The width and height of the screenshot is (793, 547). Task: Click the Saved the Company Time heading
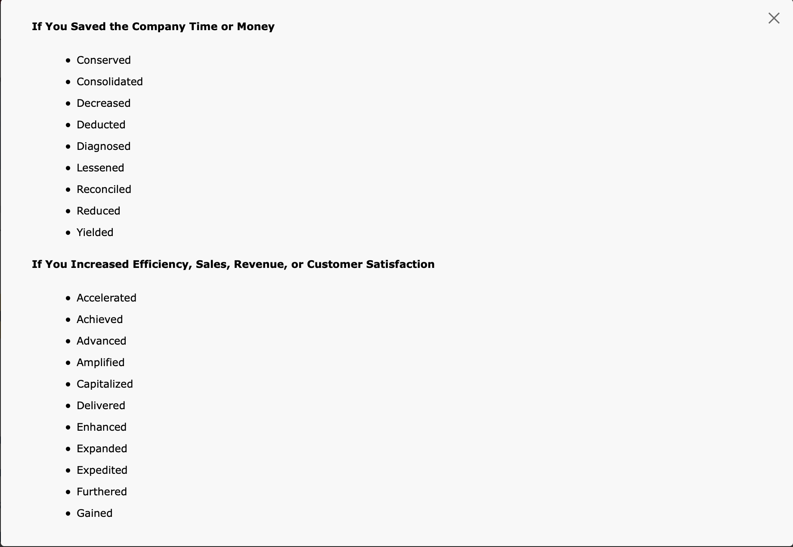[153, 27]
